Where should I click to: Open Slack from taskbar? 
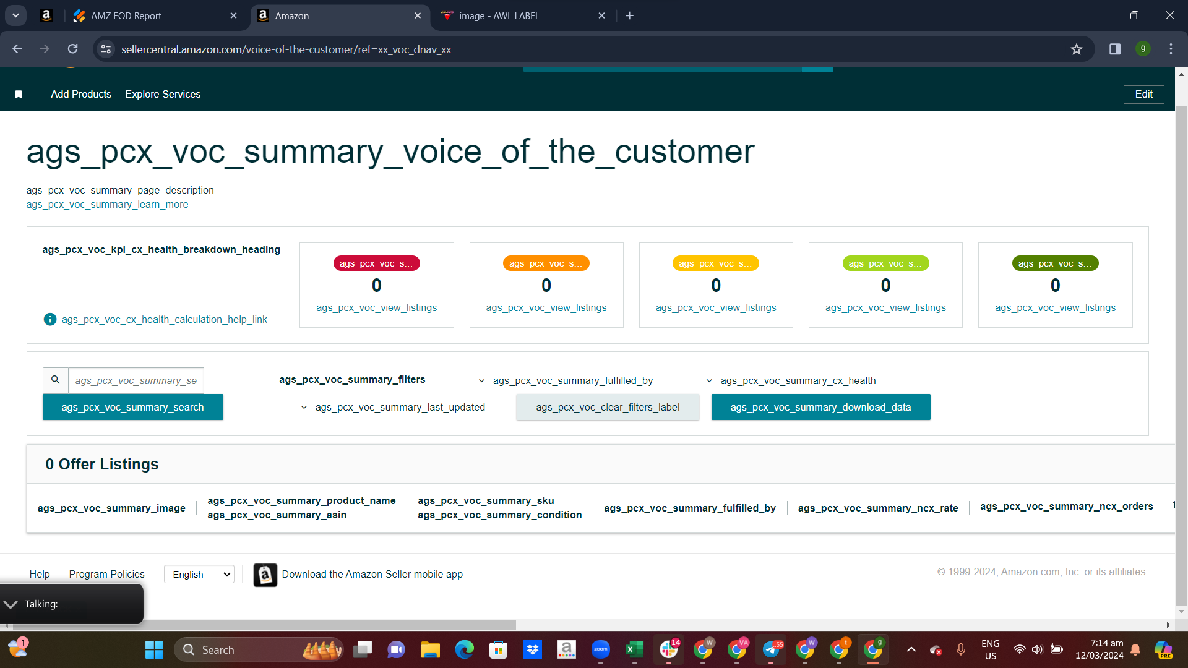668,649
